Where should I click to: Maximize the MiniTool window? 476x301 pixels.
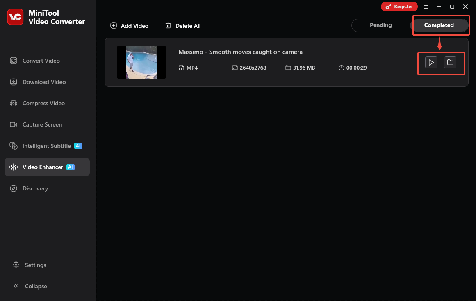(x=452, y=7)
